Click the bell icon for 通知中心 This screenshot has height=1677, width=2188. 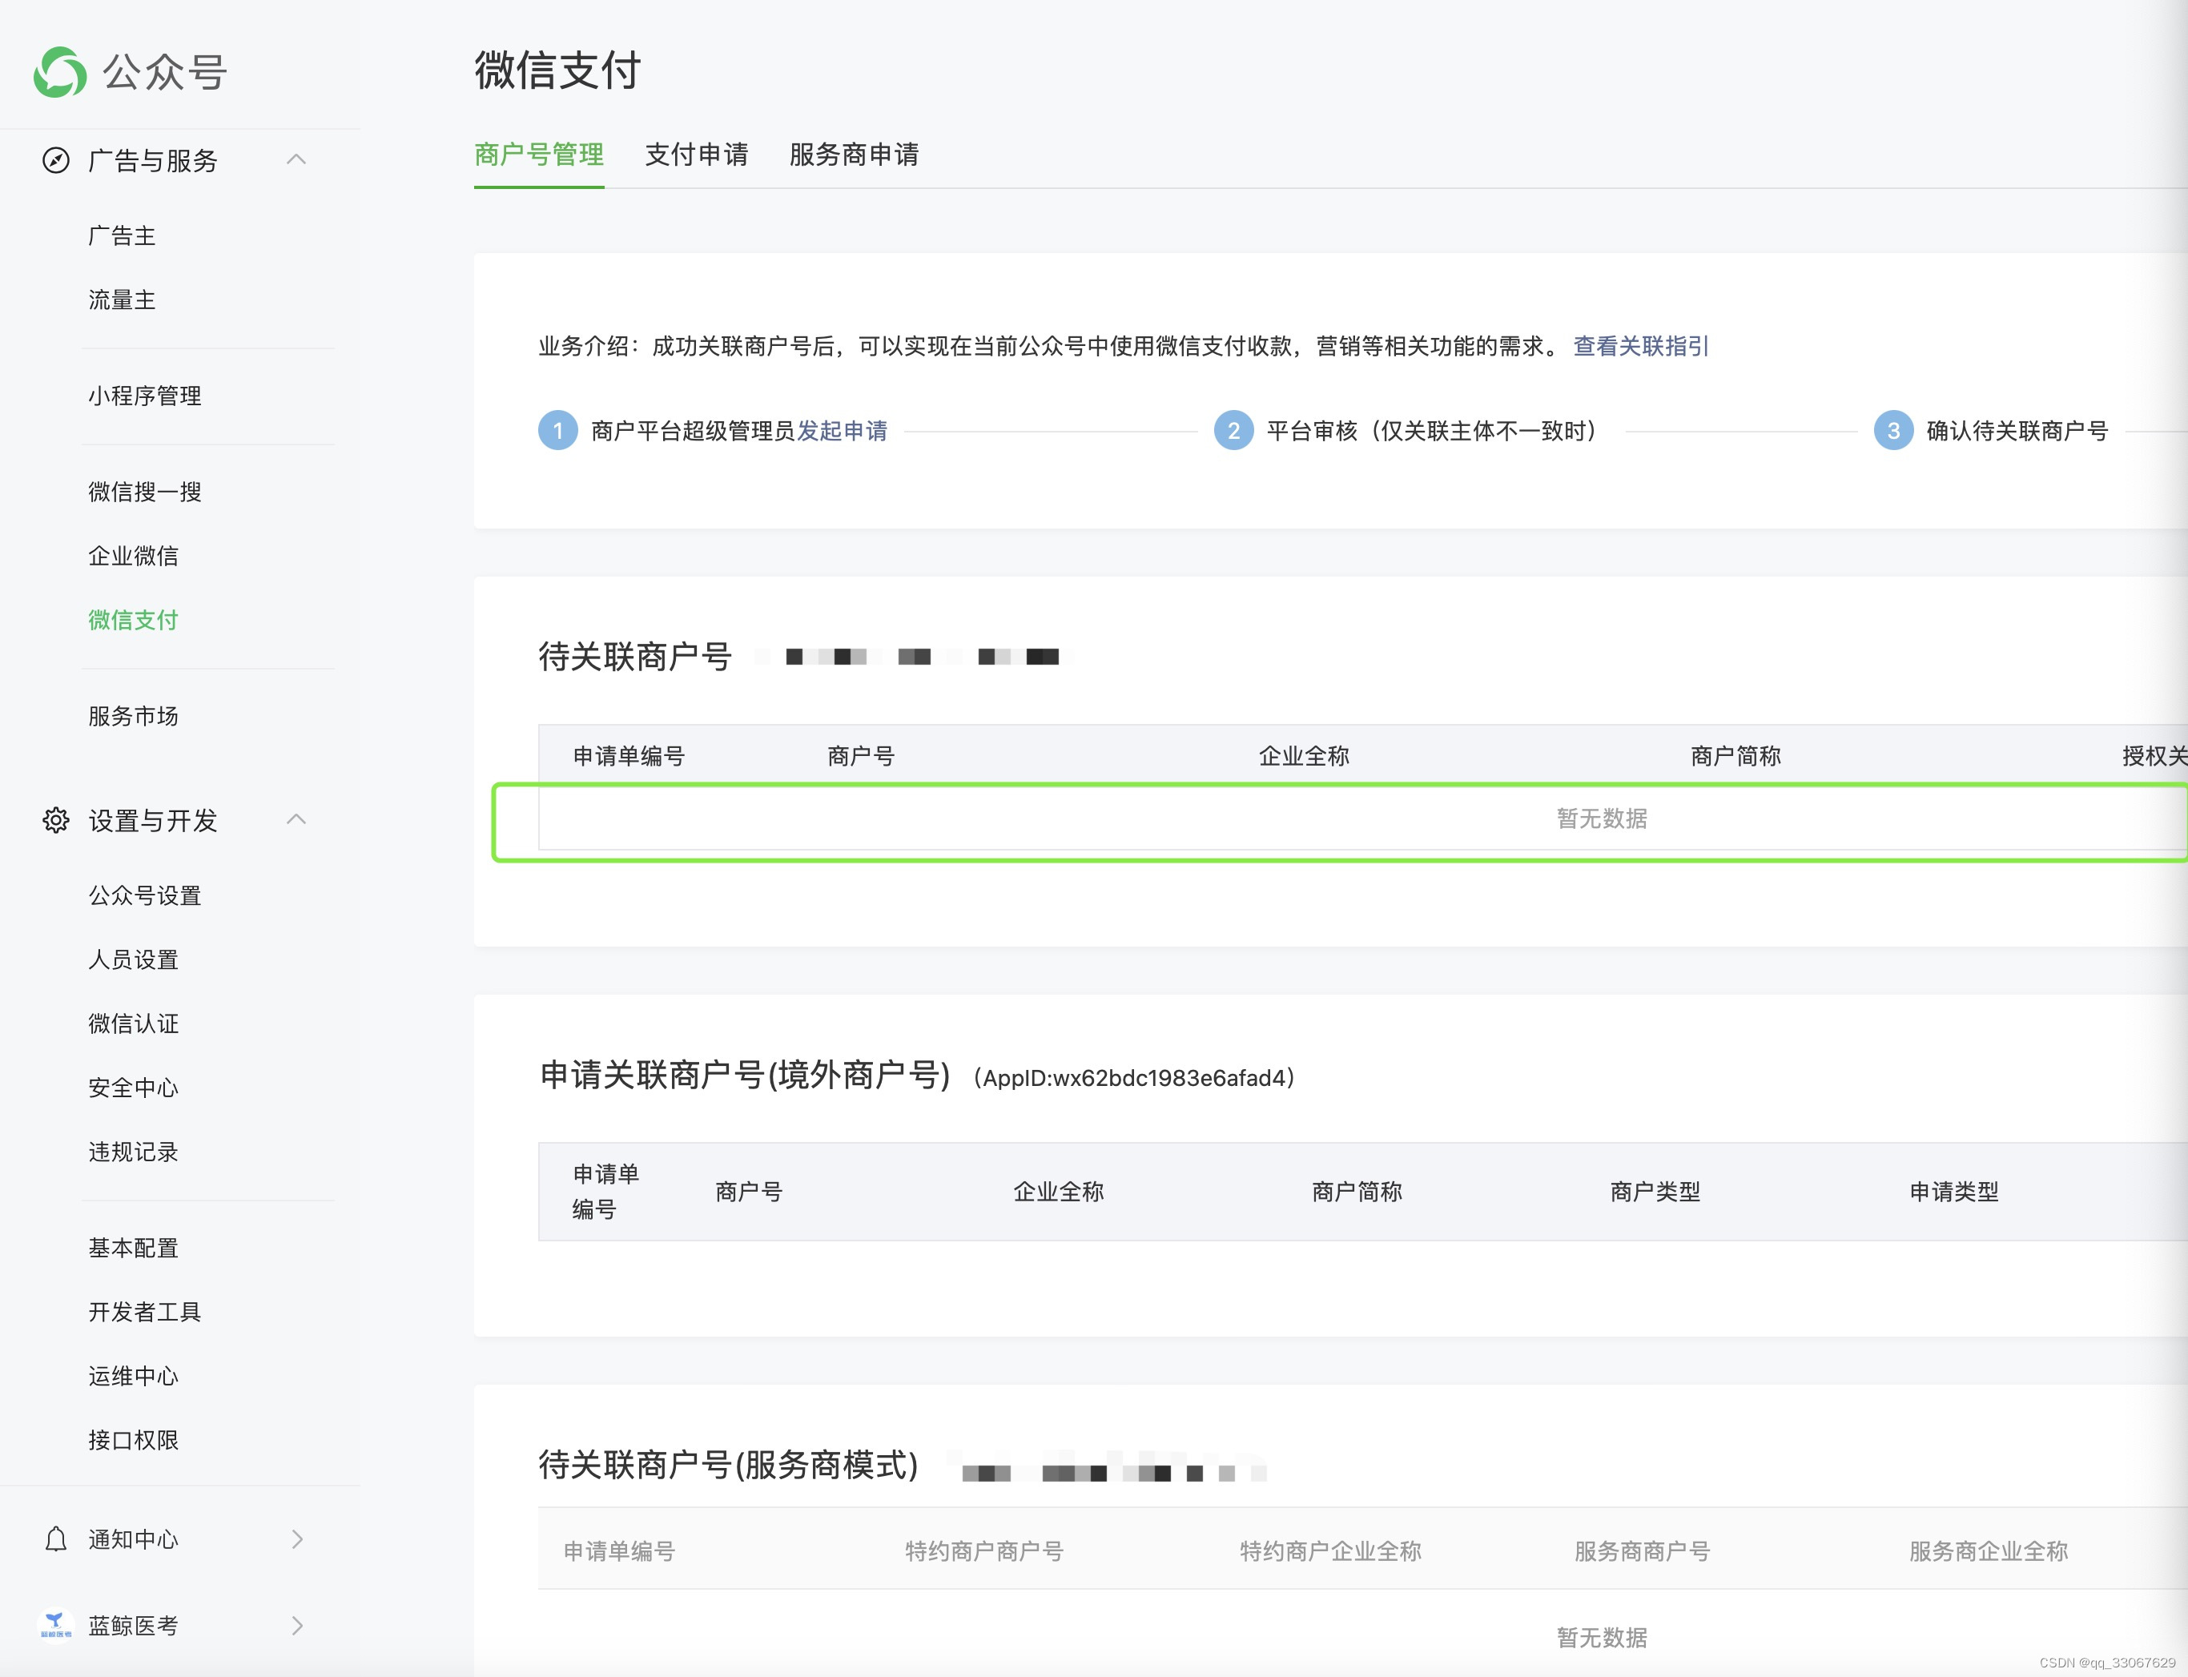click(56, 1539)
